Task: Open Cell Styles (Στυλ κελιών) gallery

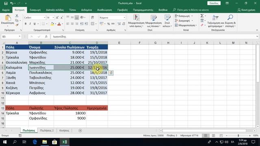Action: point(167,21)
